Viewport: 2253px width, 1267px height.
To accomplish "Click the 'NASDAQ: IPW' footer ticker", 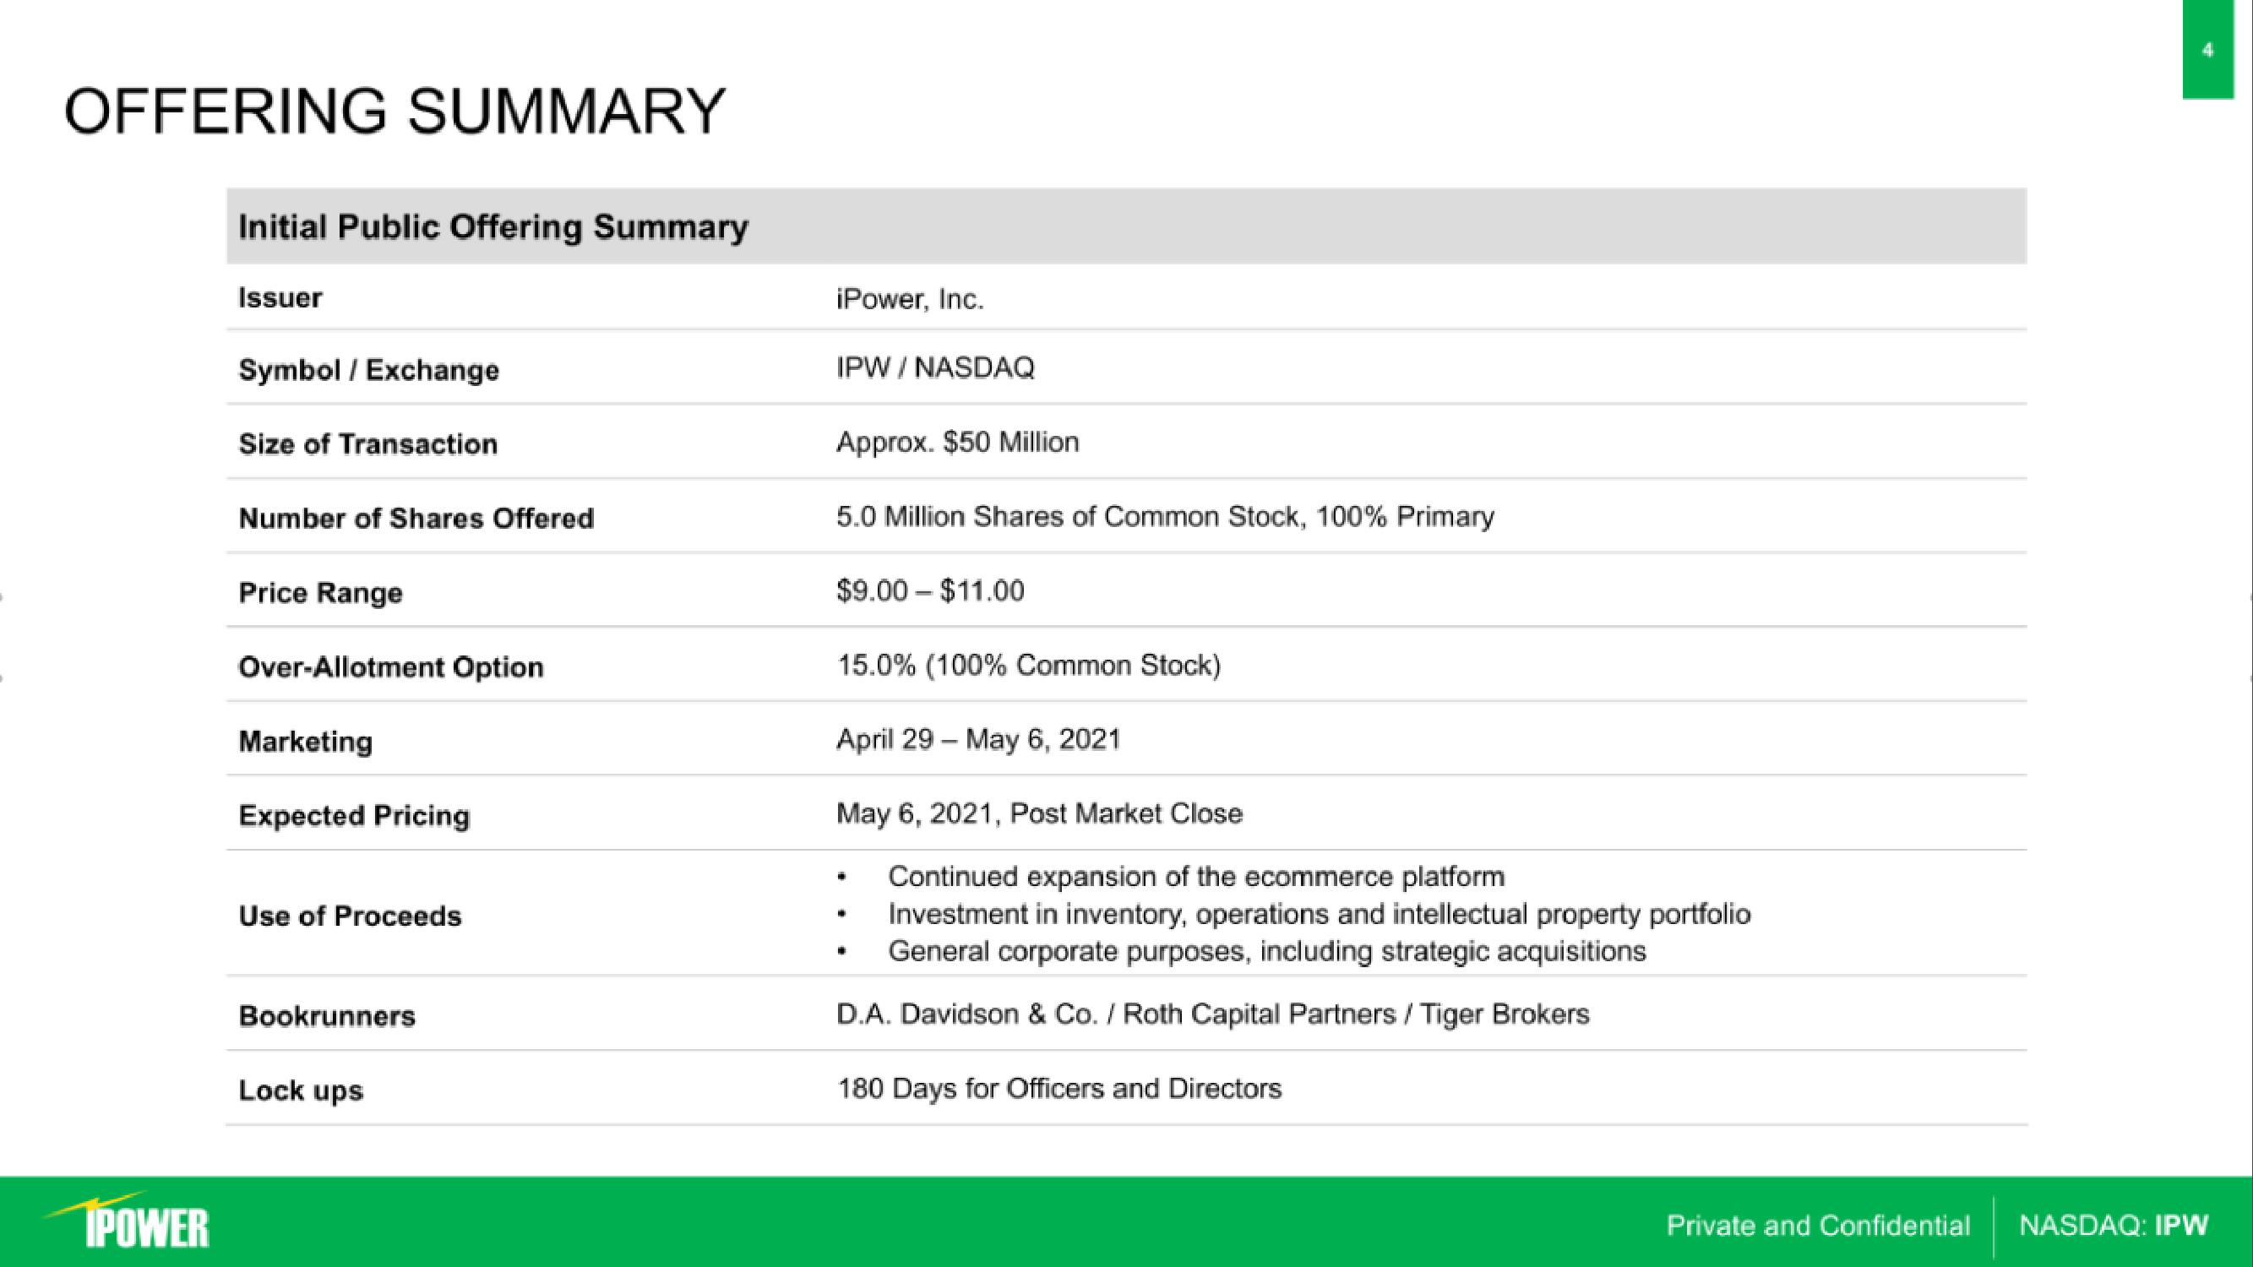I will tap(2113, 1226).
